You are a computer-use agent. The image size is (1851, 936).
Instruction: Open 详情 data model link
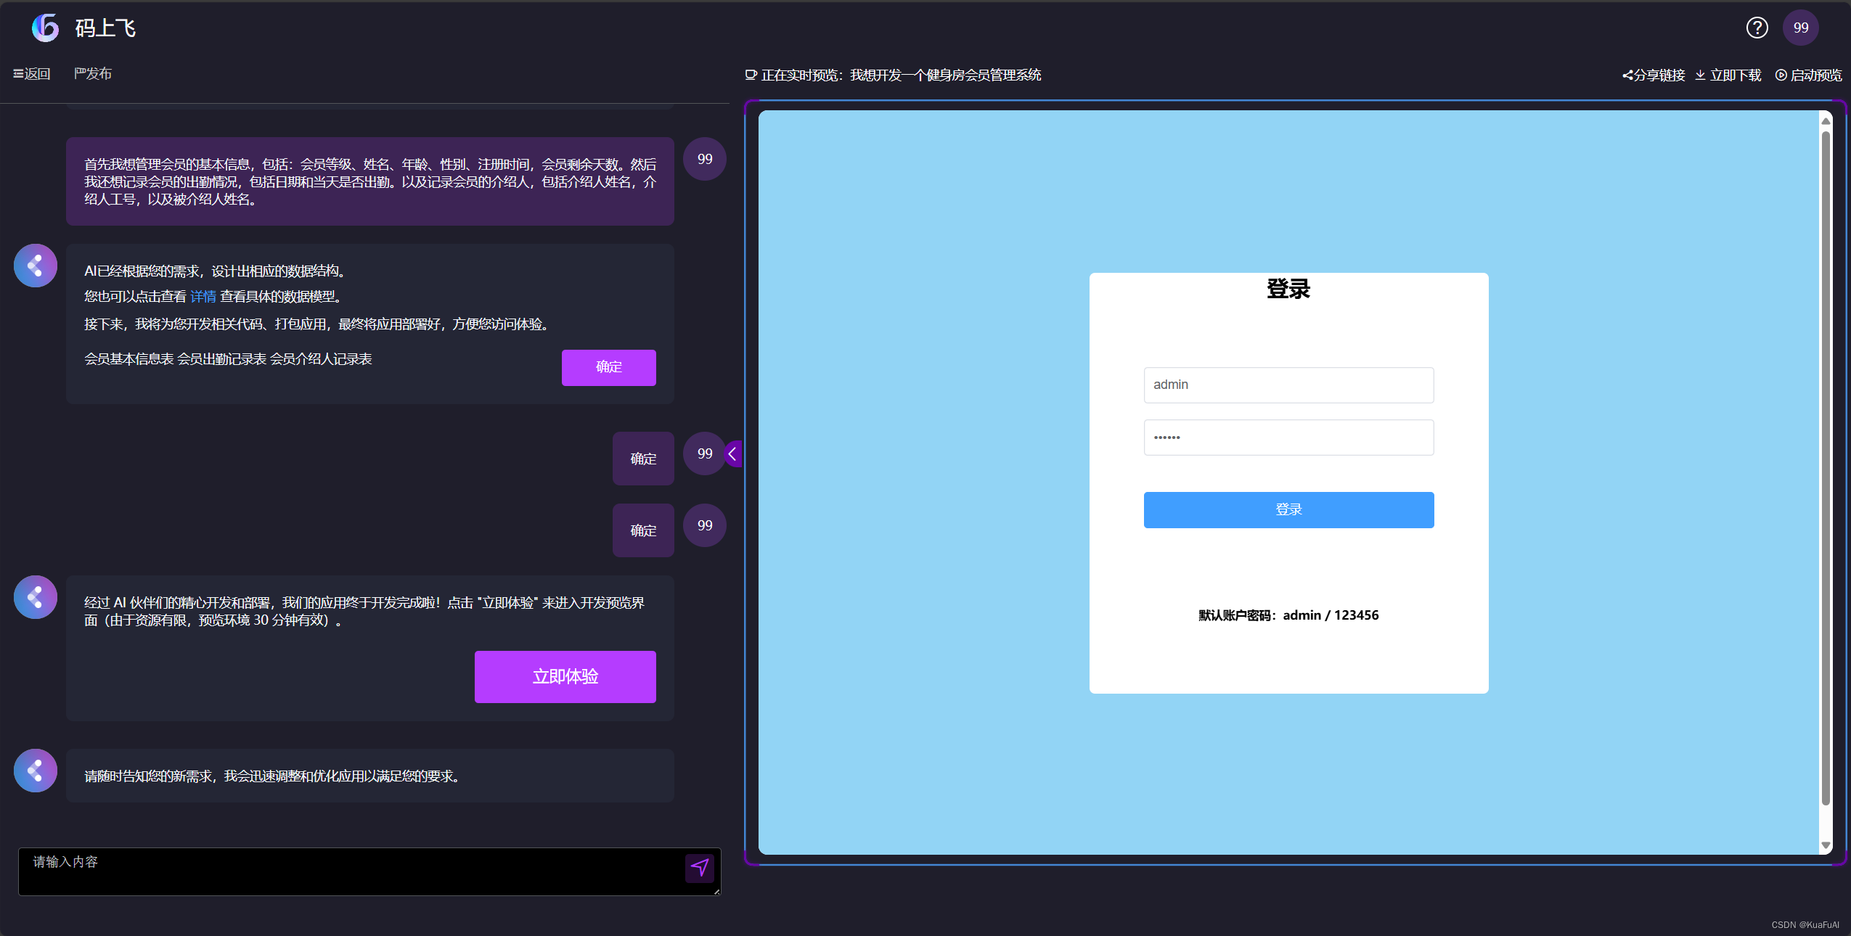(203, 296)
